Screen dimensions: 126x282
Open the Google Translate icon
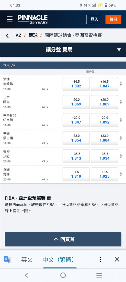point(8,259)
